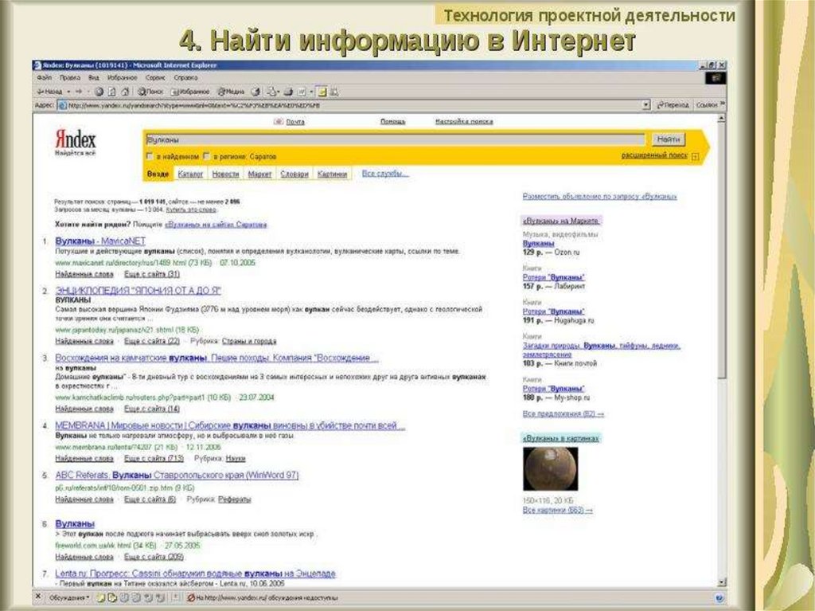Image resolution: width=815 pixels, height=611 pixels.
Task: Click the Переход (Go) button
Action: pos(671,104)
